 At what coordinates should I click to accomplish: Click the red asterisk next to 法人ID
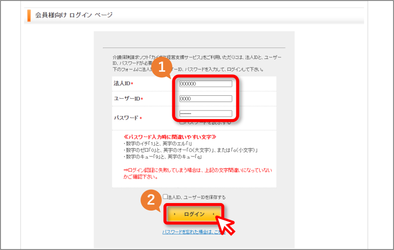click(x=132, y=83)
